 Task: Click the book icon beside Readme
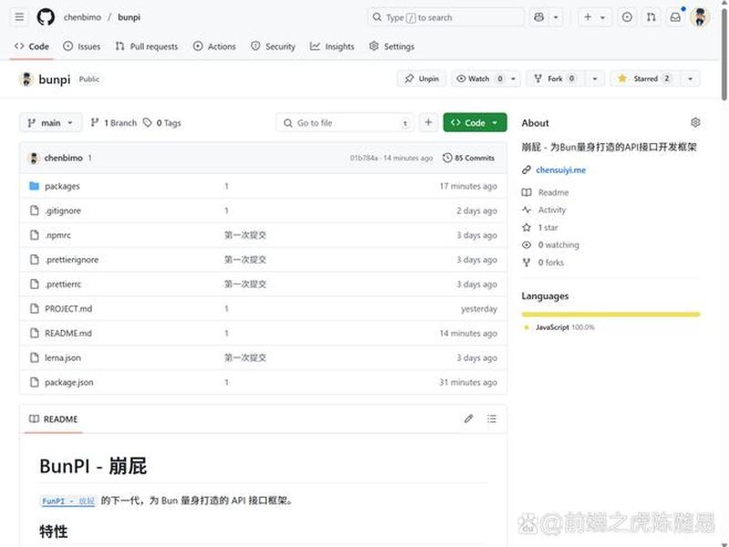(527, 192)
